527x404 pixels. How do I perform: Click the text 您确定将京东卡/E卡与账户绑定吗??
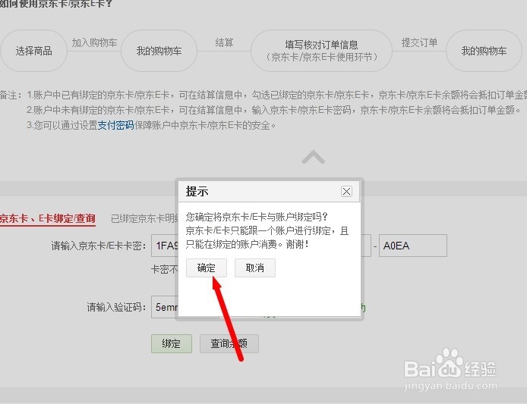(x=257, y=217)
